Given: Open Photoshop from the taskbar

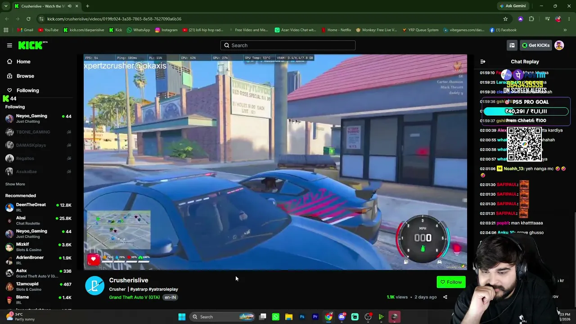Looking at the screenshot, I should pyautogui.click(x=302, y=317).
